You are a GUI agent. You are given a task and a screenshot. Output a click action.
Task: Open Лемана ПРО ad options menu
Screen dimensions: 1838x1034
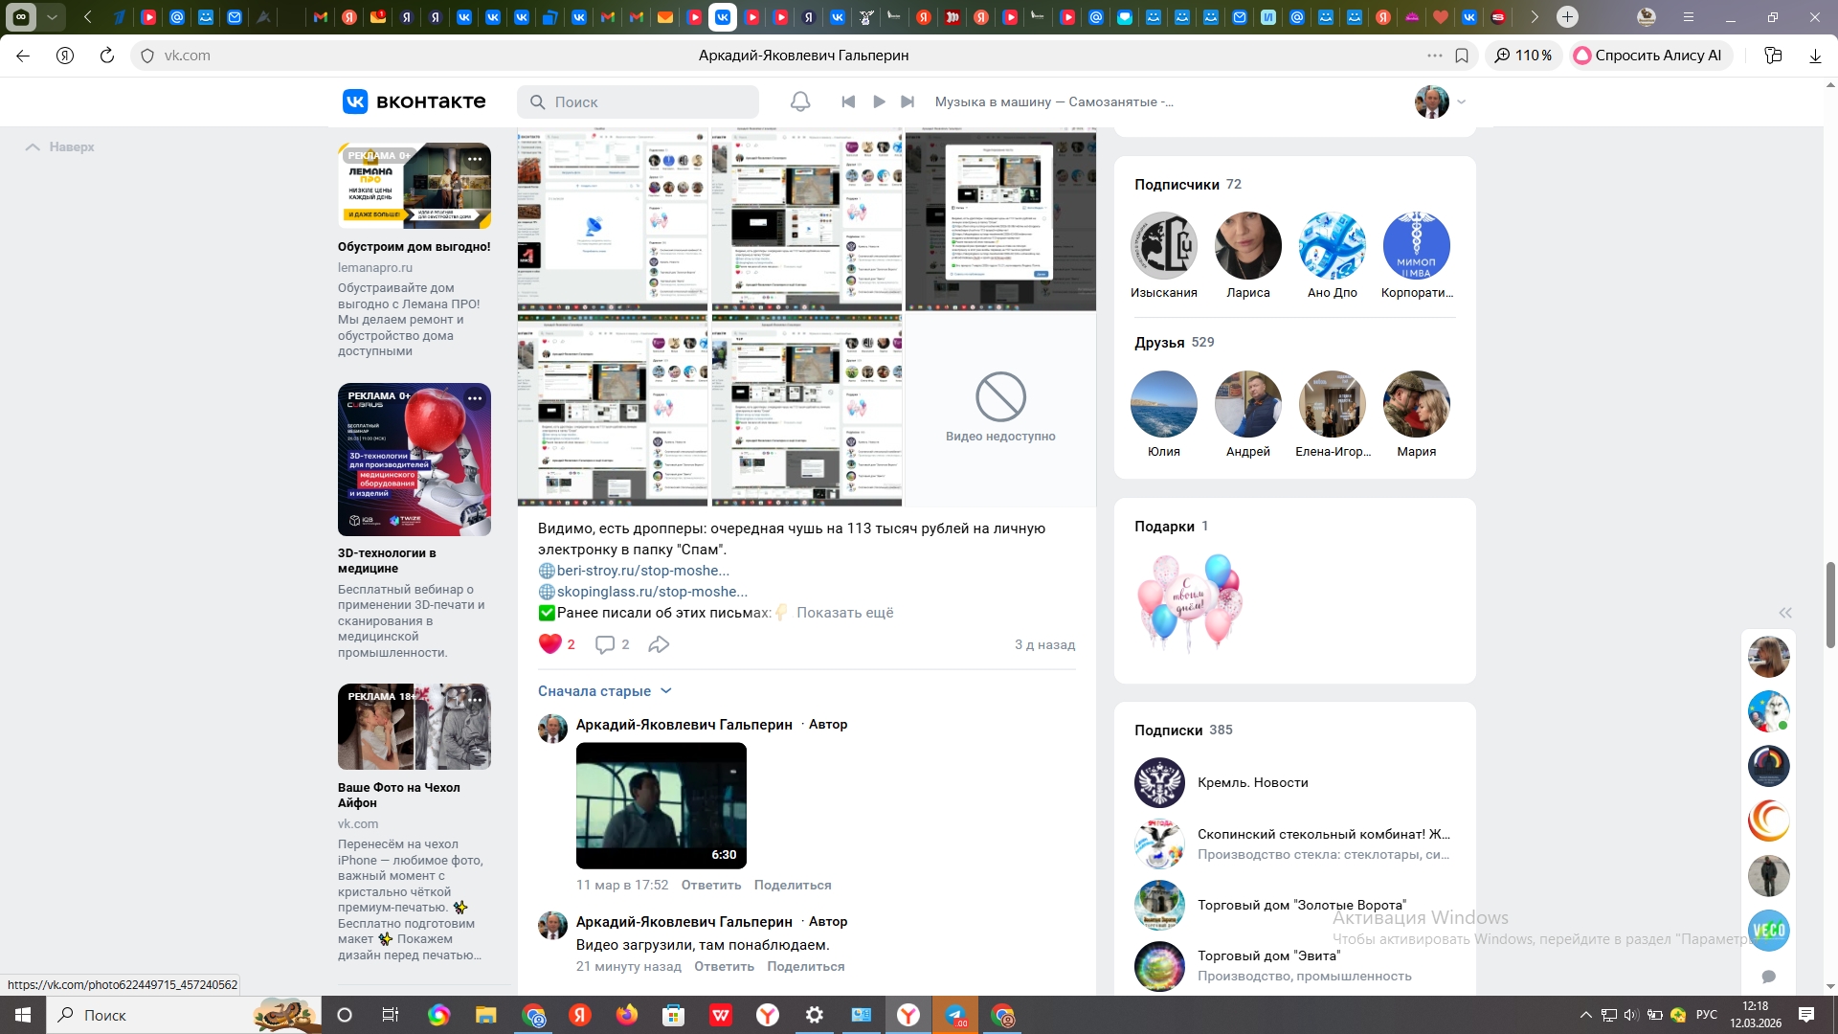(475, 158)
